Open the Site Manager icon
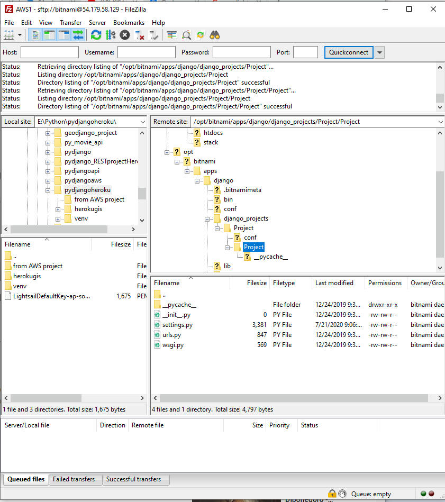Image resolution: width=445 pixels, height=502 pixels. point(9,35)
